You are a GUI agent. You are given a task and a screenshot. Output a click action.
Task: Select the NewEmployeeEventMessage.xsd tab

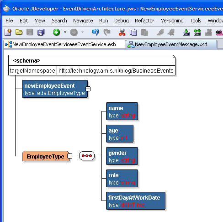(171, 44)
